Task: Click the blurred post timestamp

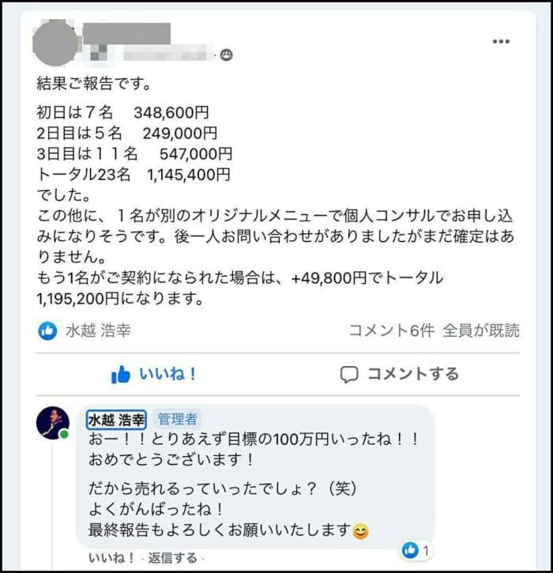Action: tap(168, 55)
